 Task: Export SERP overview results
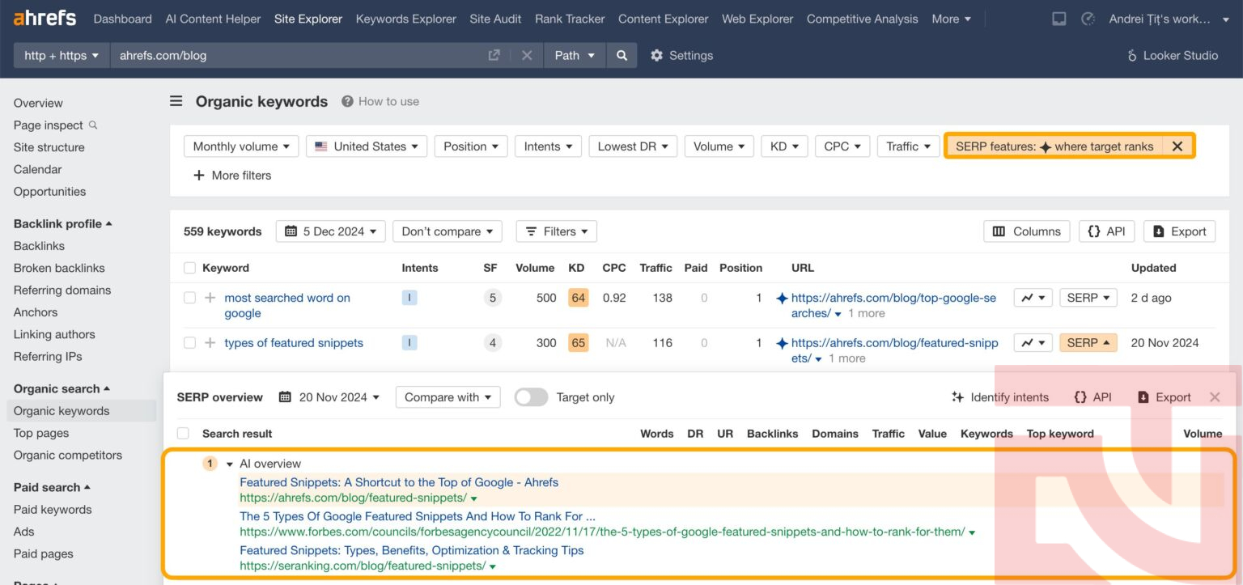coord(1165,397)
